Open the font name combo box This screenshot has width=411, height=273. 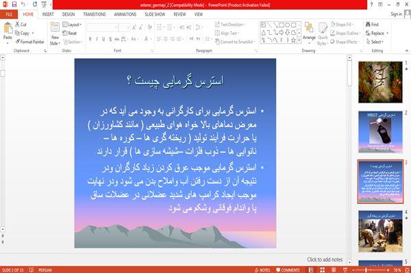(x=103, y=27)
